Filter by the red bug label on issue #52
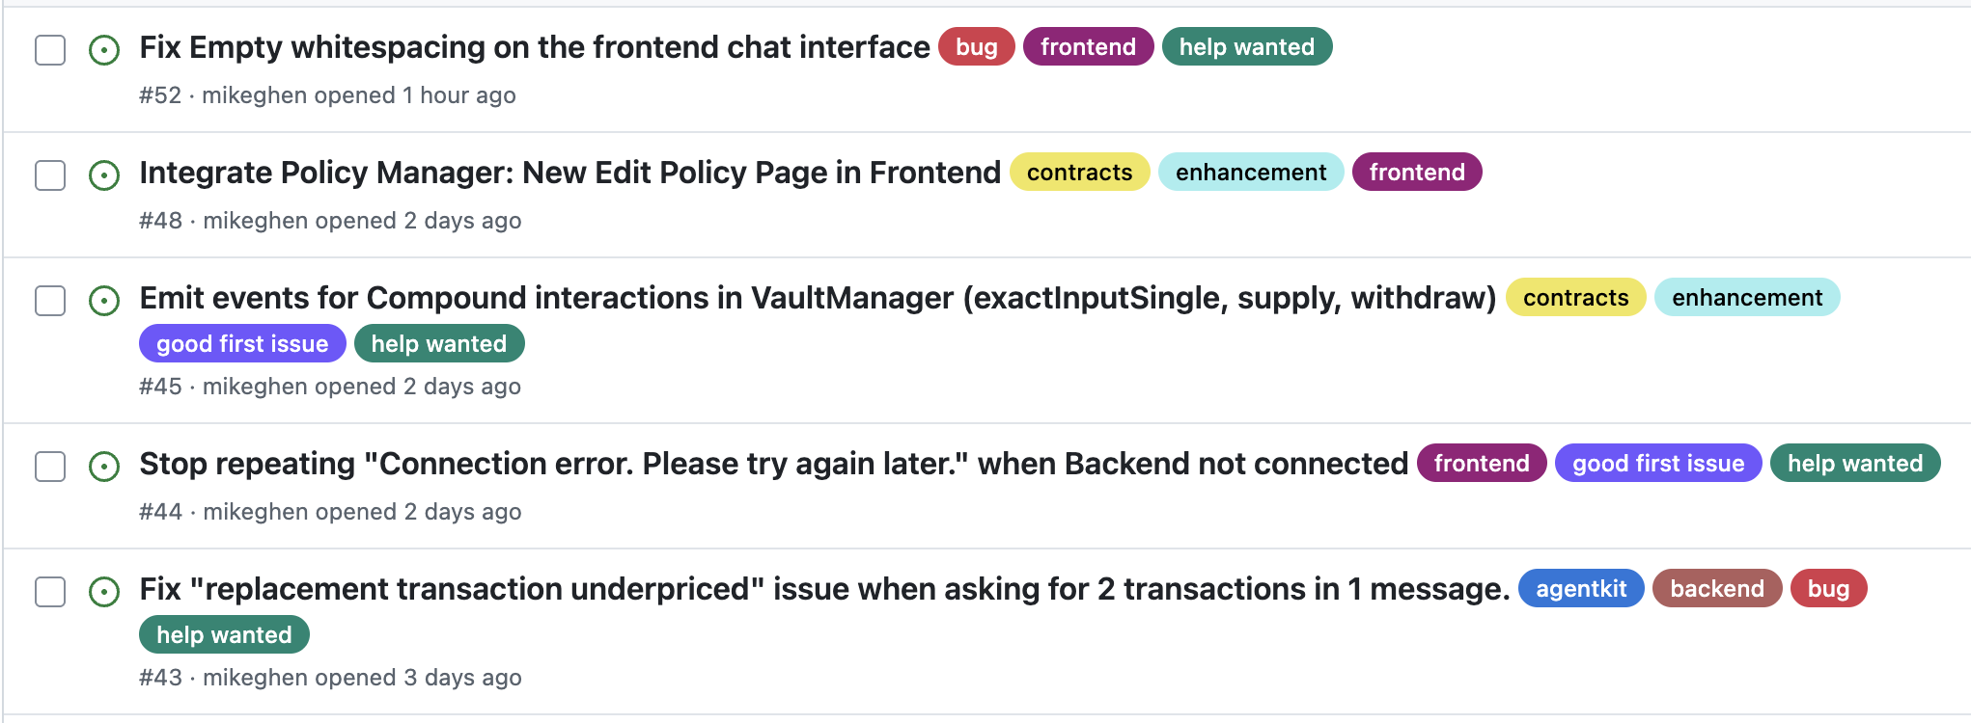The height and width of the screenshot is (723, 1971). (x=976, y=47)
